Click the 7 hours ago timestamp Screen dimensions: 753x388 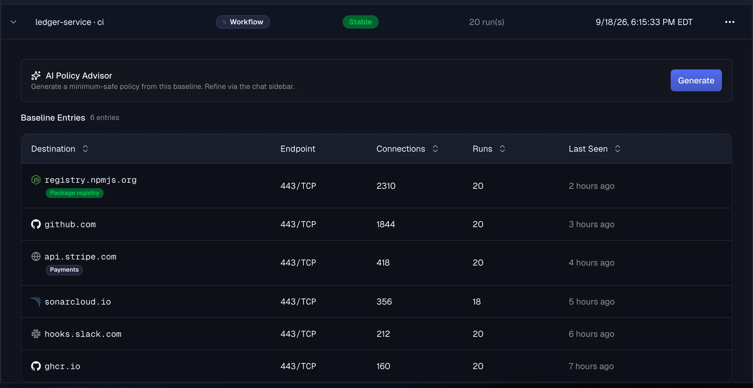591,366
